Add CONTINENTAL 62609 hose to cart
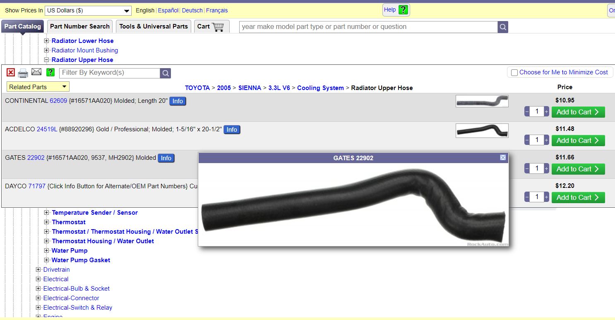 [x=578, y=112]
